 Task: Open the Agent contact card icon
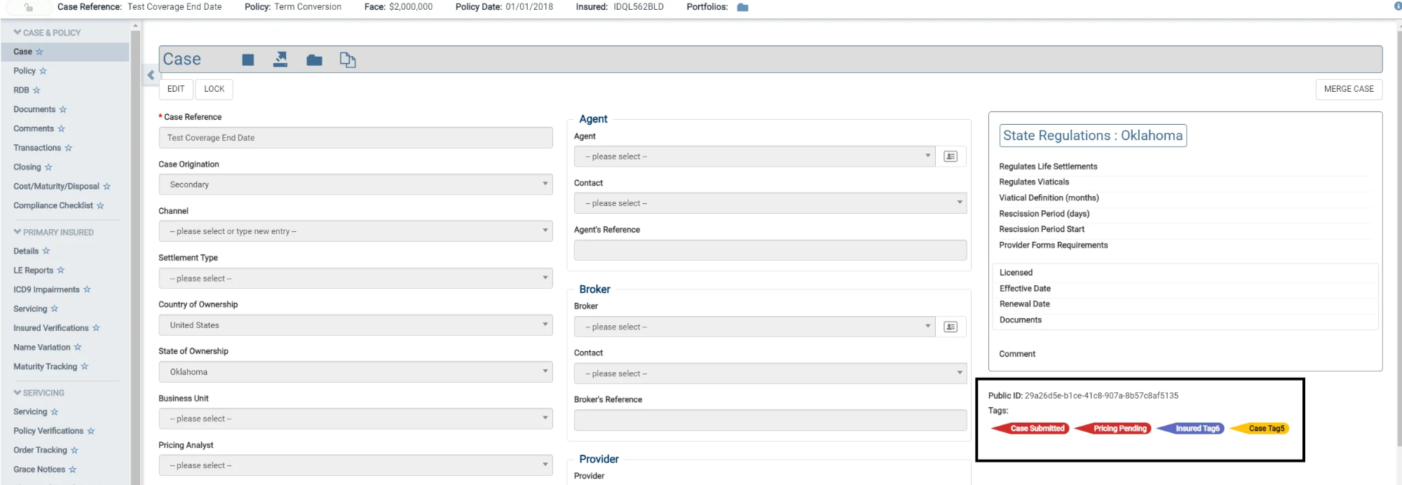coord(951,156)
